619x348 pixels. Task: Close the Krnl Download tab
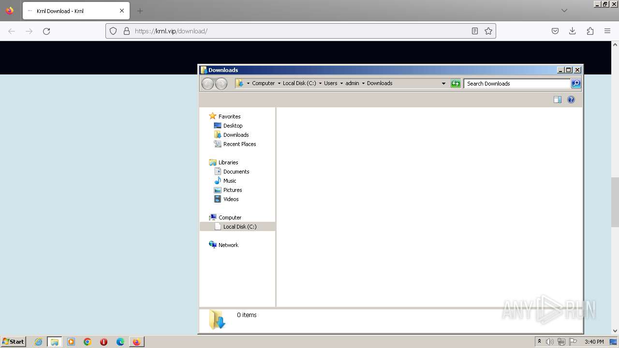[x=122, y=11]
